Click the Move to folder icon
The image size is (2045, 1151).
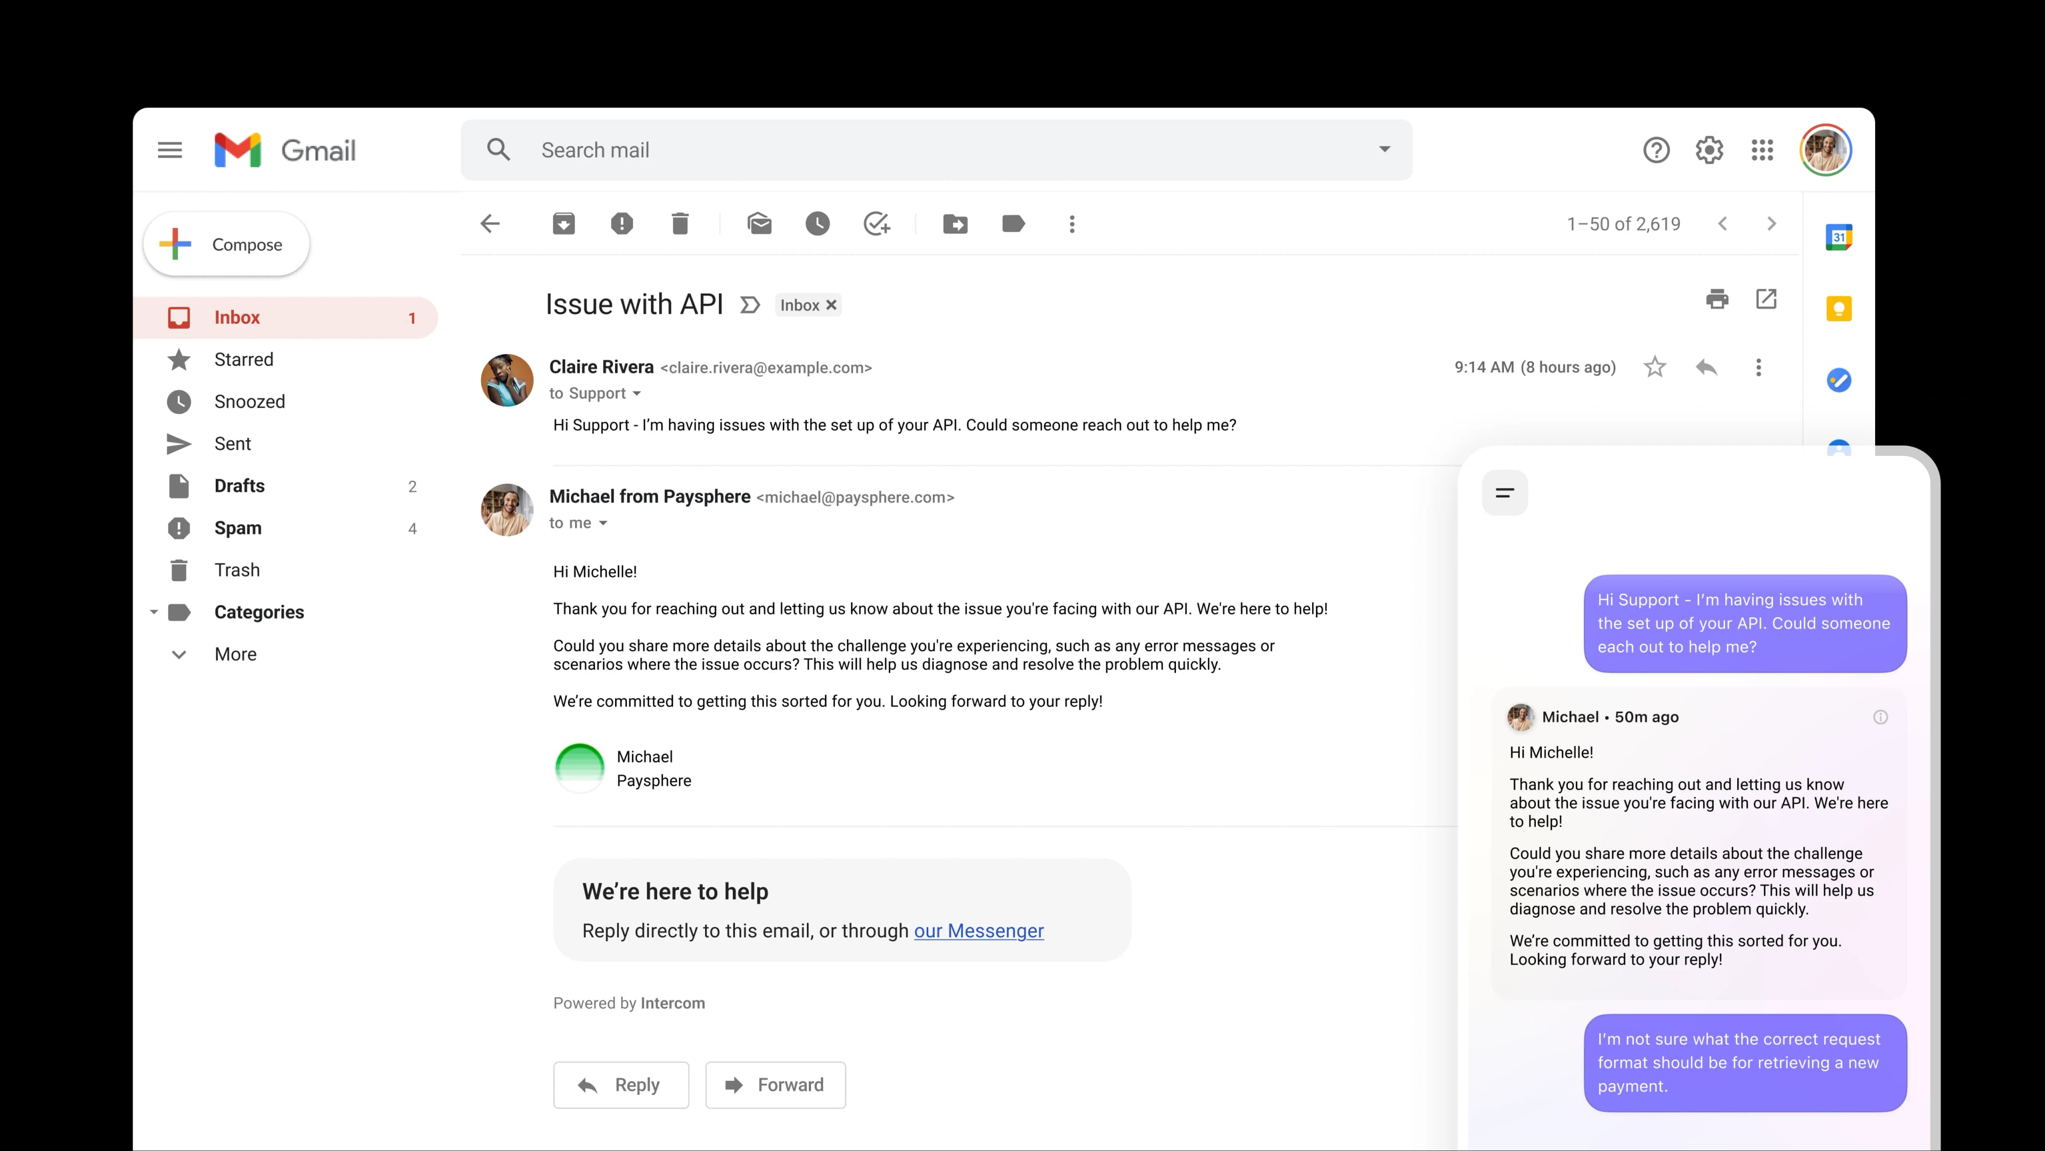[x=955, y=224]
